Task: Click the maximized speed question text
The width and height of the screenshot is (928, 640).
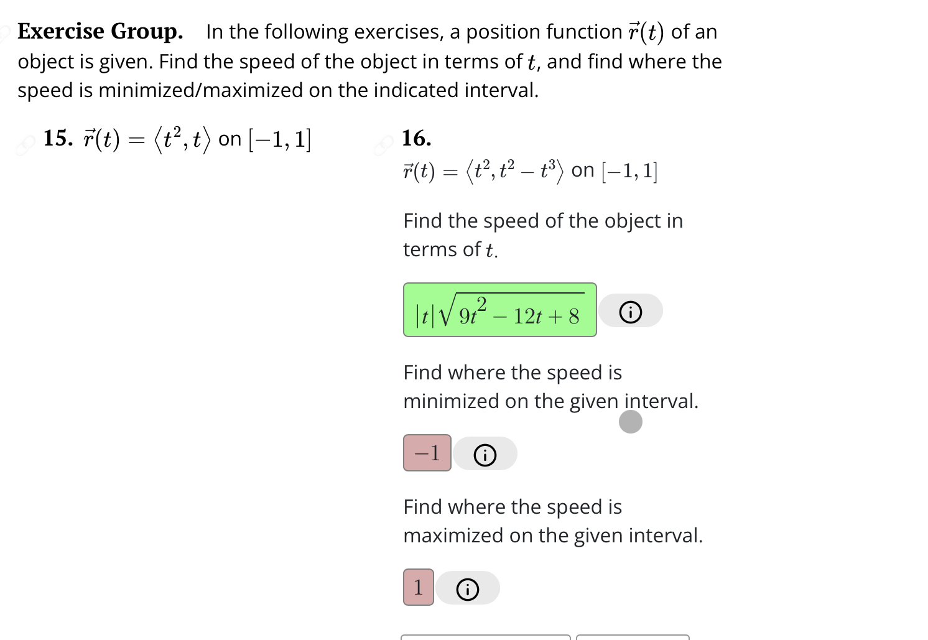Action: (x=552, y=521)
